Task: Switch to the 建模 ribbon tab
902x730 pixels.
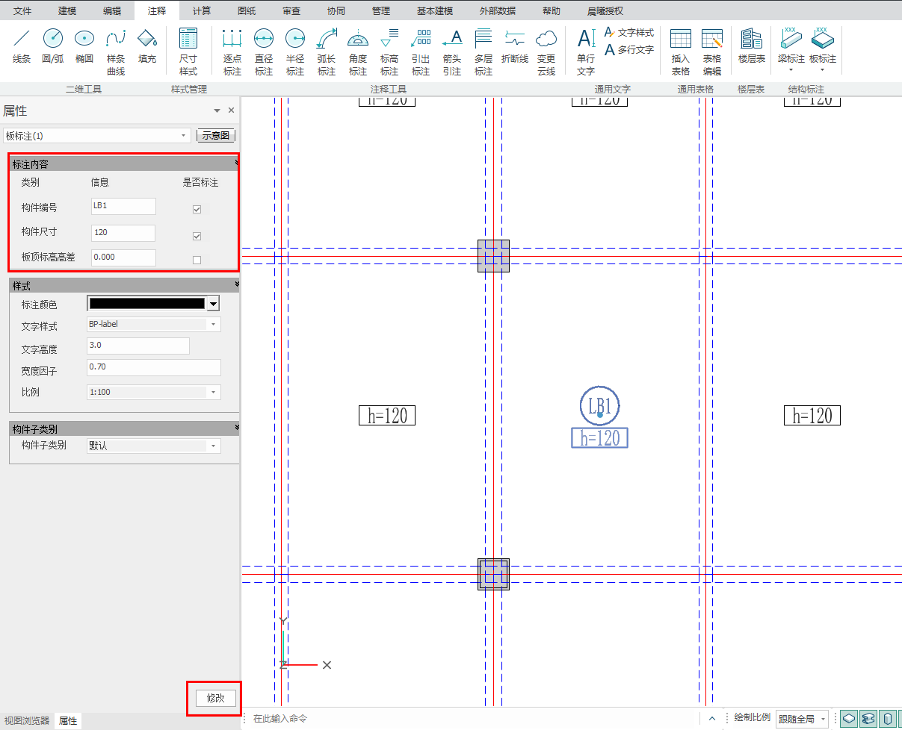Action: [67, 10]
